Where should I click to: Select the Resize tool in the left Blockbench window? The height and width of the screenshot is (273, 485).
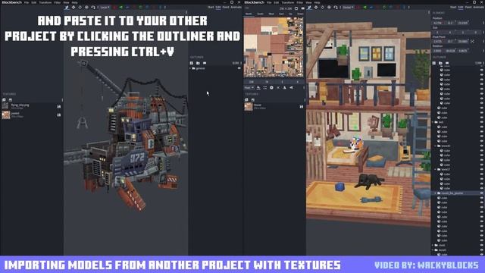[74, 7]
